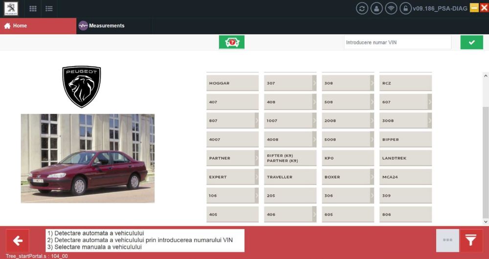The width and height of the screenshot is (489, 259).
Task: Click the refresh/sync circular icon
Action: [362, 8]
